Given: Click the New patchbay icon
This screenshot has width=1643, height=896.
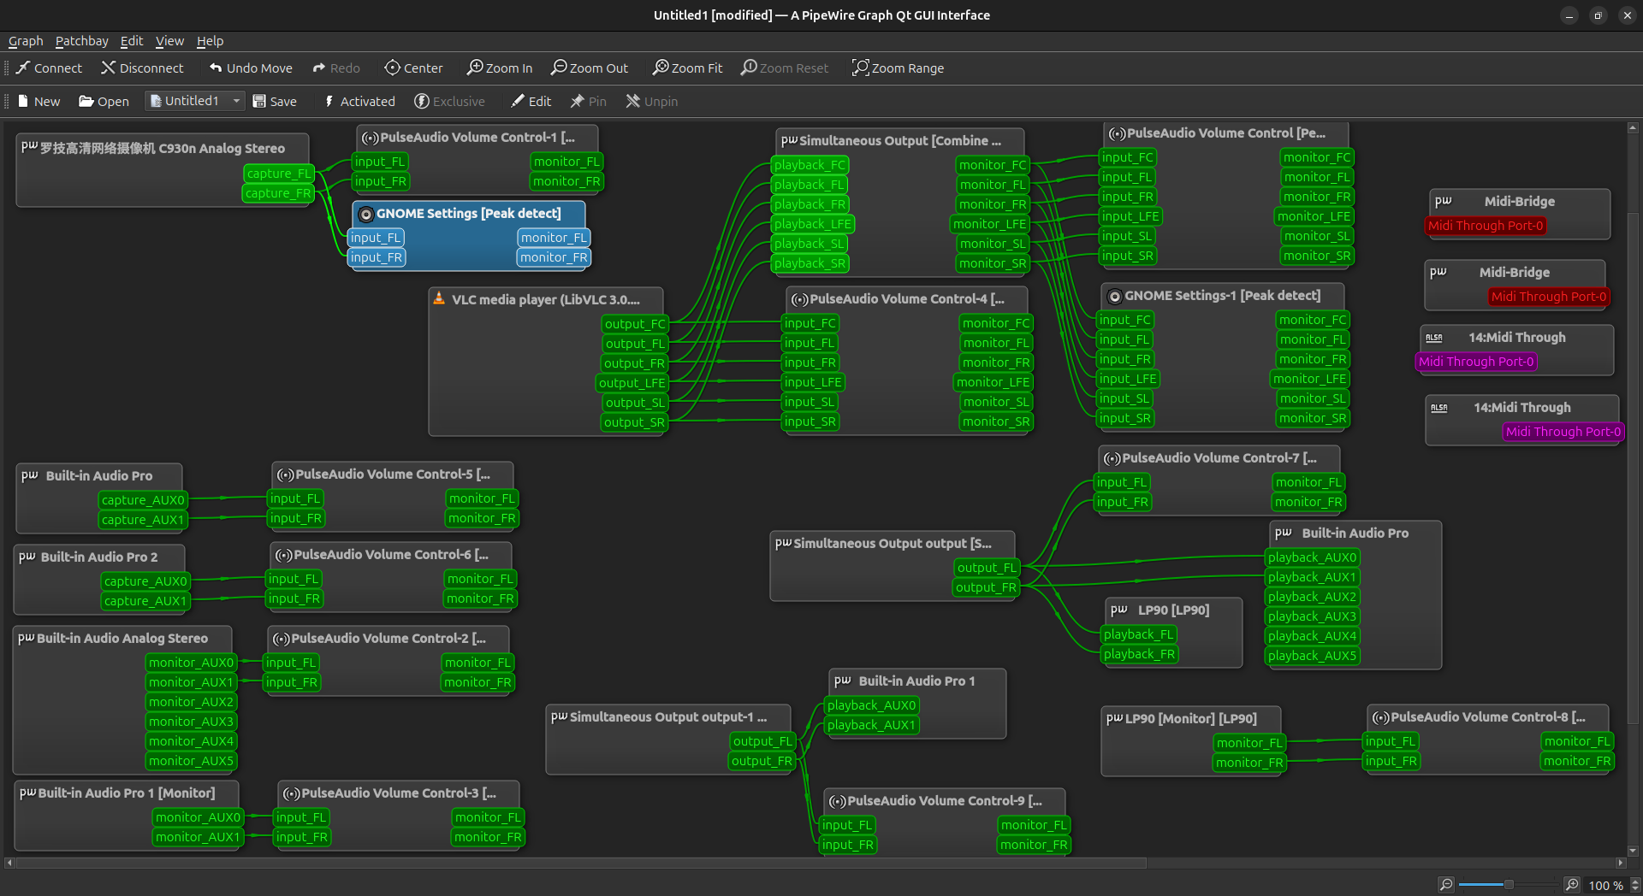Looking at the screenshot, I should [23, 101].
